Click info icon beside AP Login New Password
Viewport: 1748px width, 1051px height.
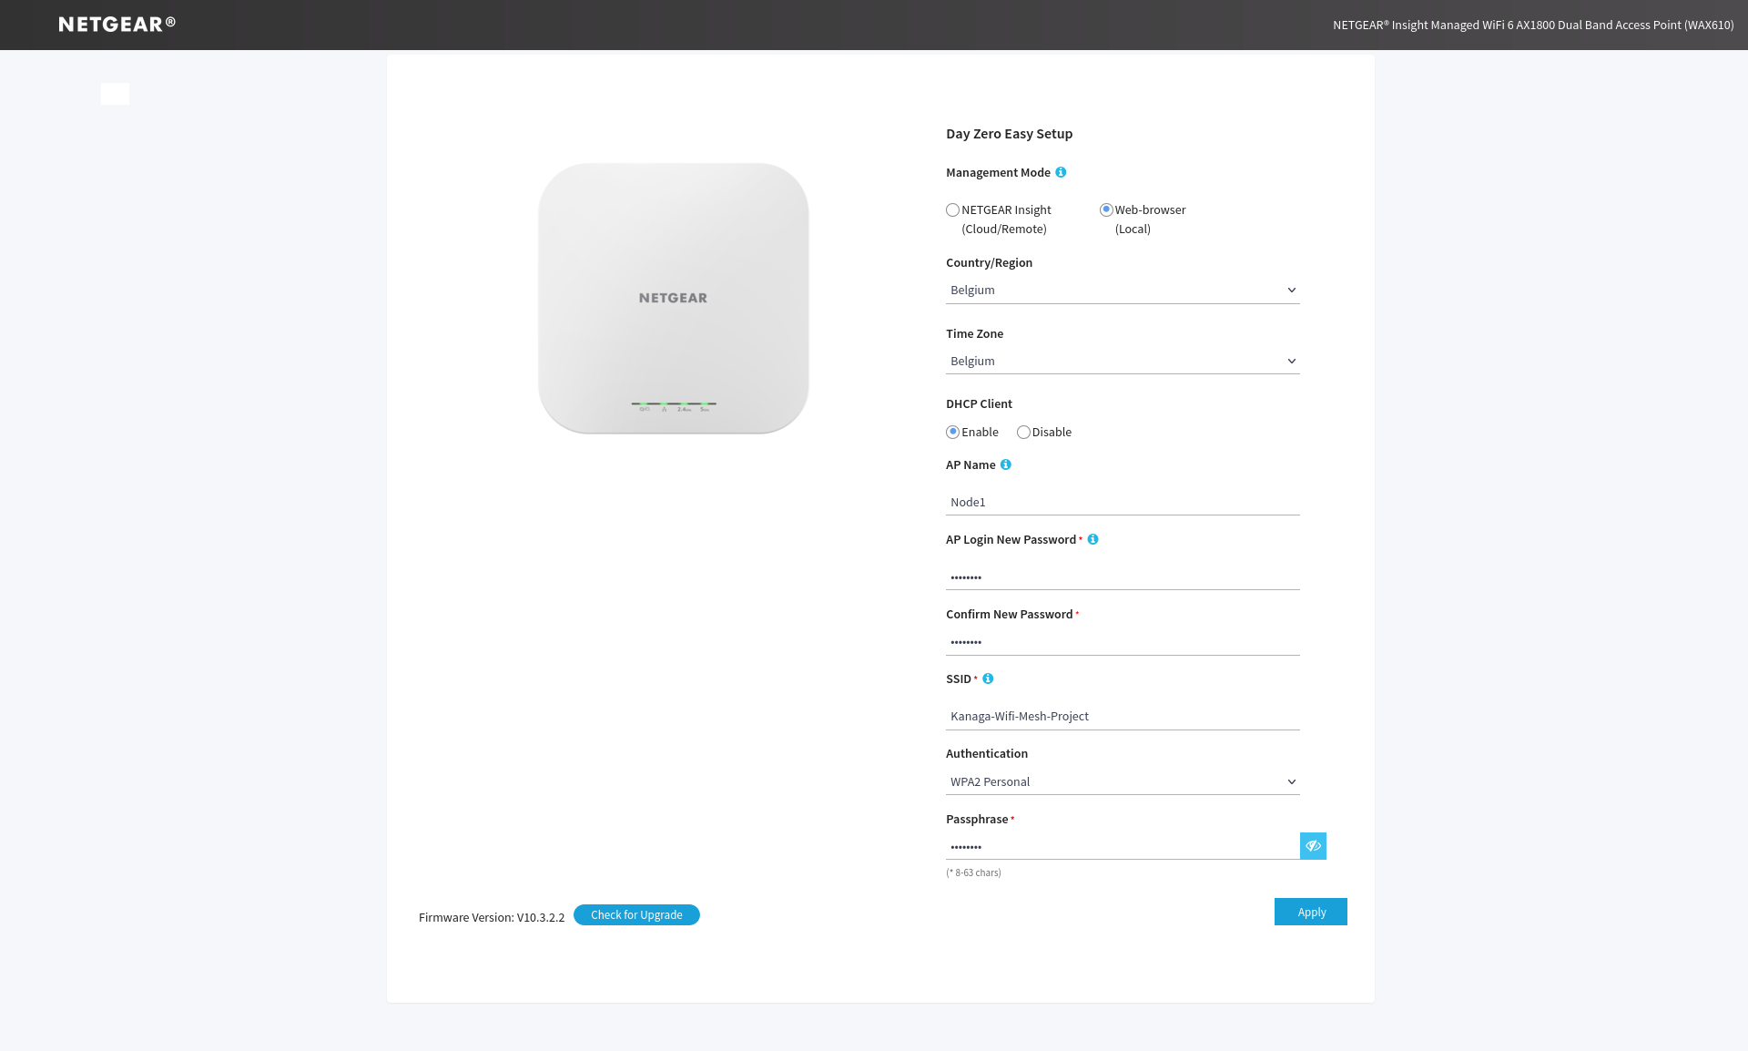point(1093,539)
